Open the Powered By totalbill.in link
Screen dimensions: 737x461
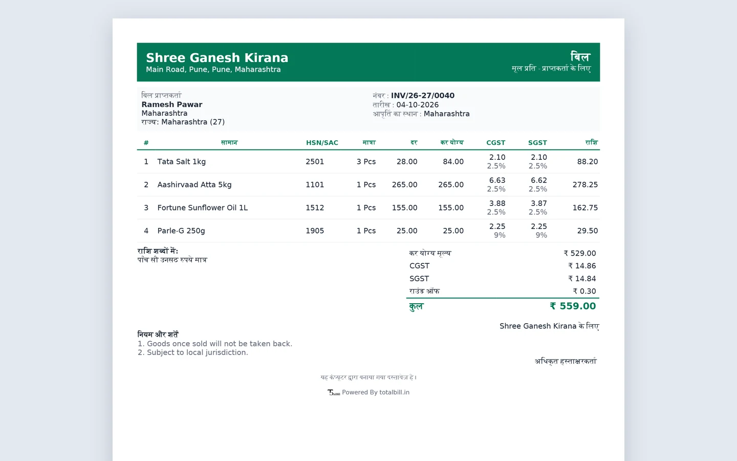(376, 392)
